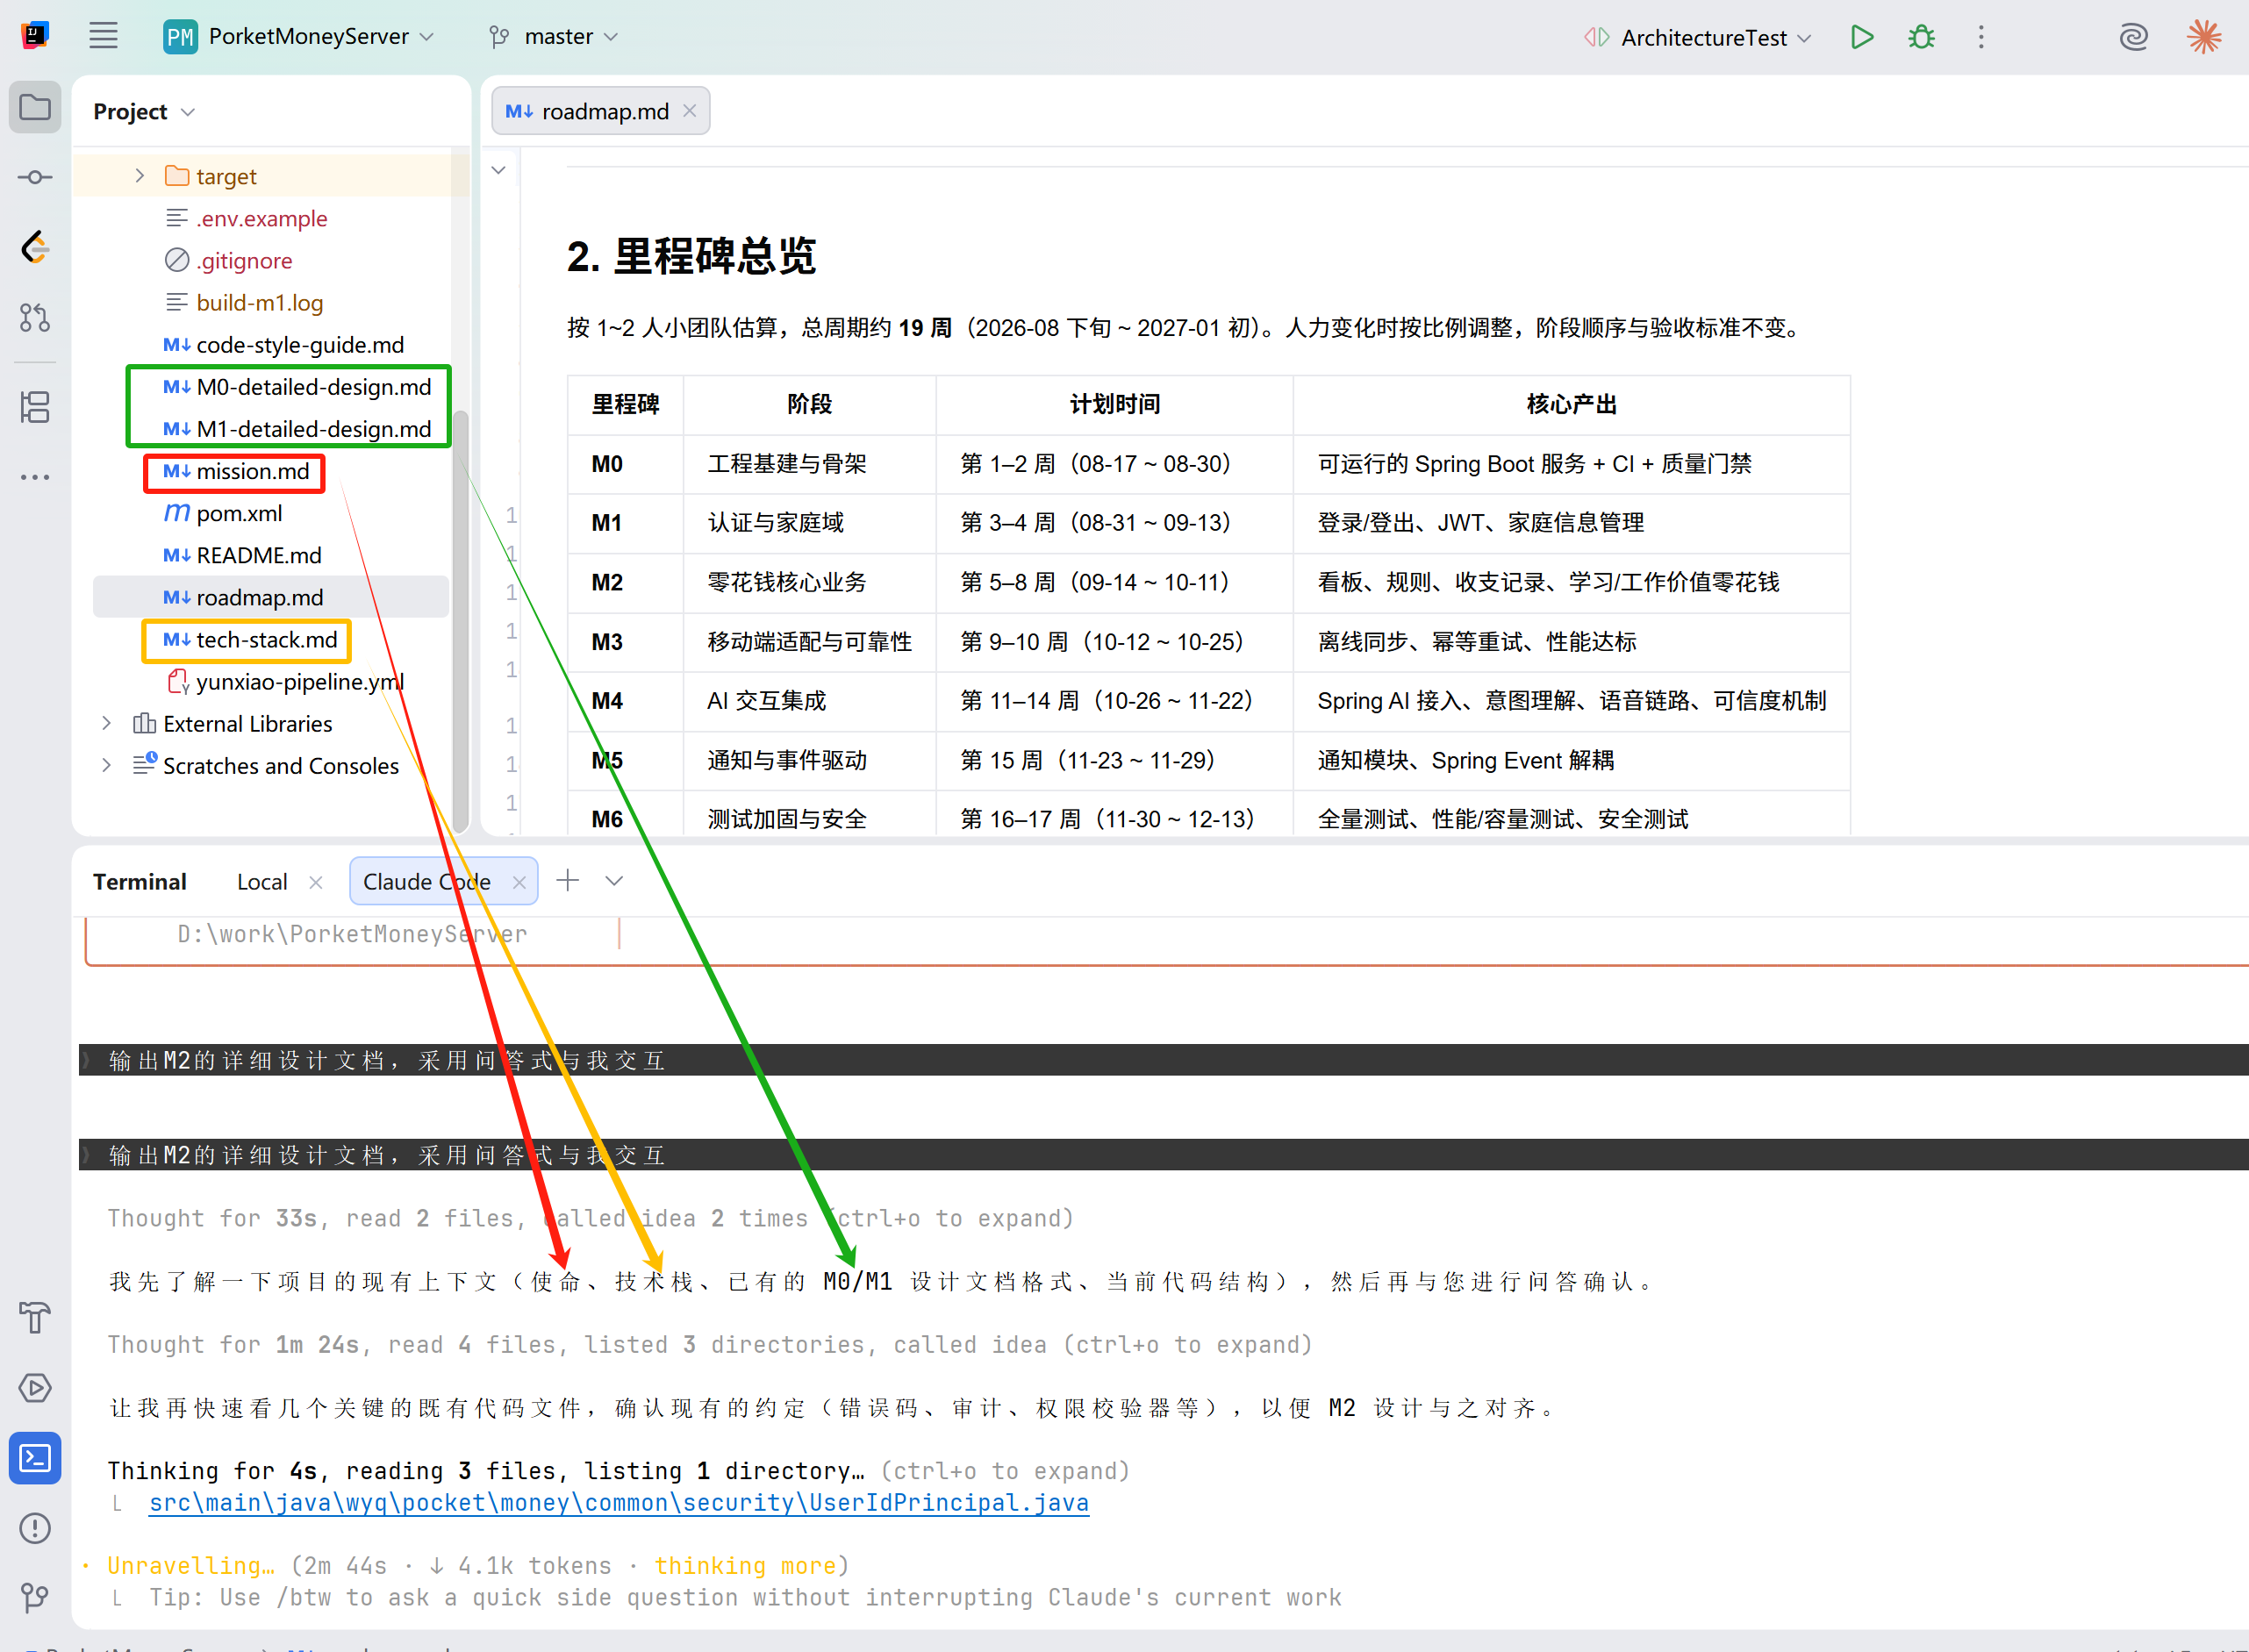Viewport: 2249px width, 1652px height.
Task: Expand Scratches and Consoles node
Action: tap(107, 765)
